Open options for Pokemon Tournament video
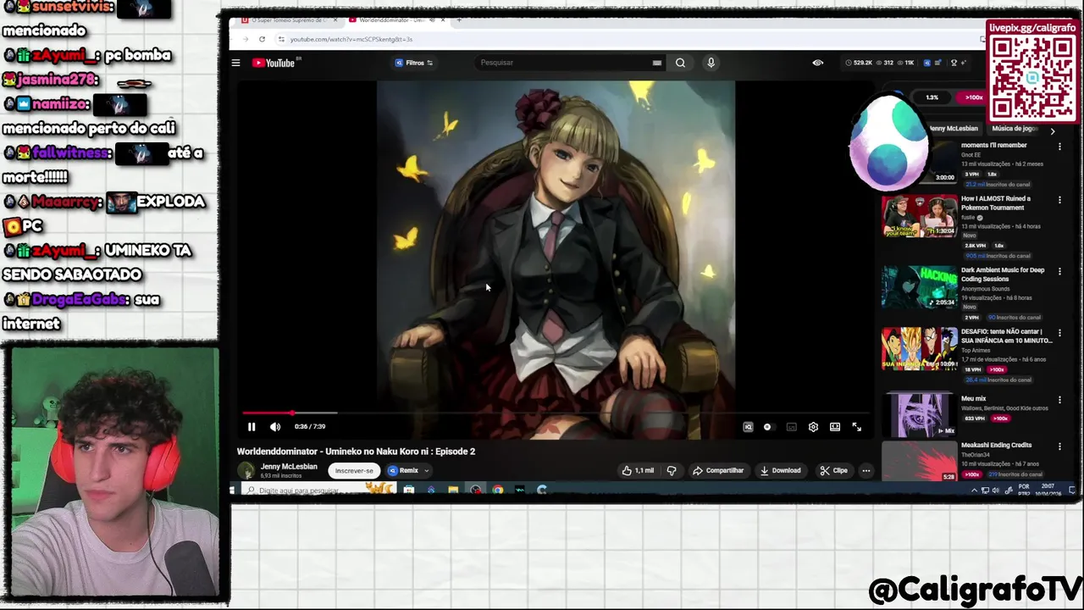This screenshot has width=1084, height=610. [x=1059, y=201]
